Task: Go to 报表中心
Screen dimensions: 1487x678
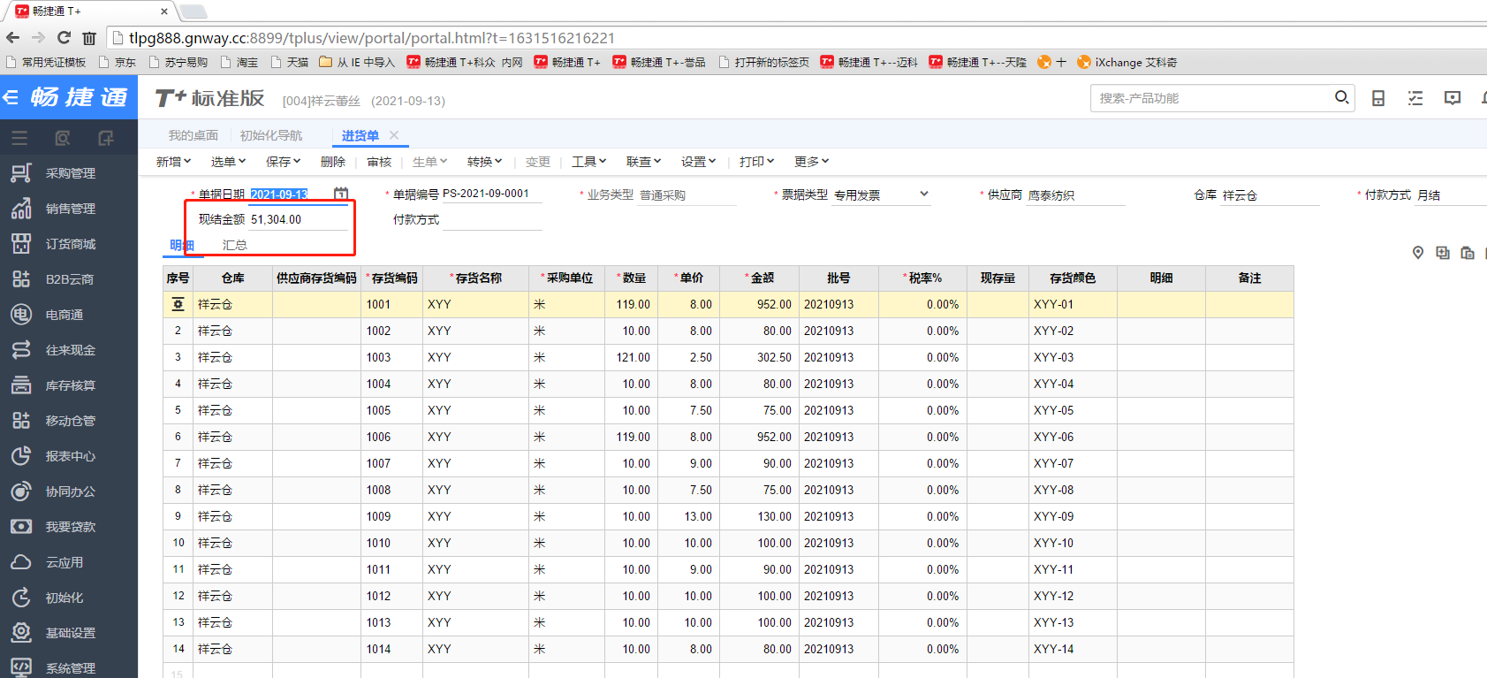Action: 69,456
